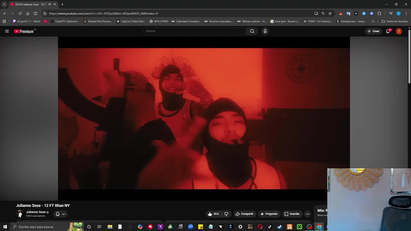Open the media controls button
Image resolution: width=411 pixels, height=231 pixels.
pos(391,13)
